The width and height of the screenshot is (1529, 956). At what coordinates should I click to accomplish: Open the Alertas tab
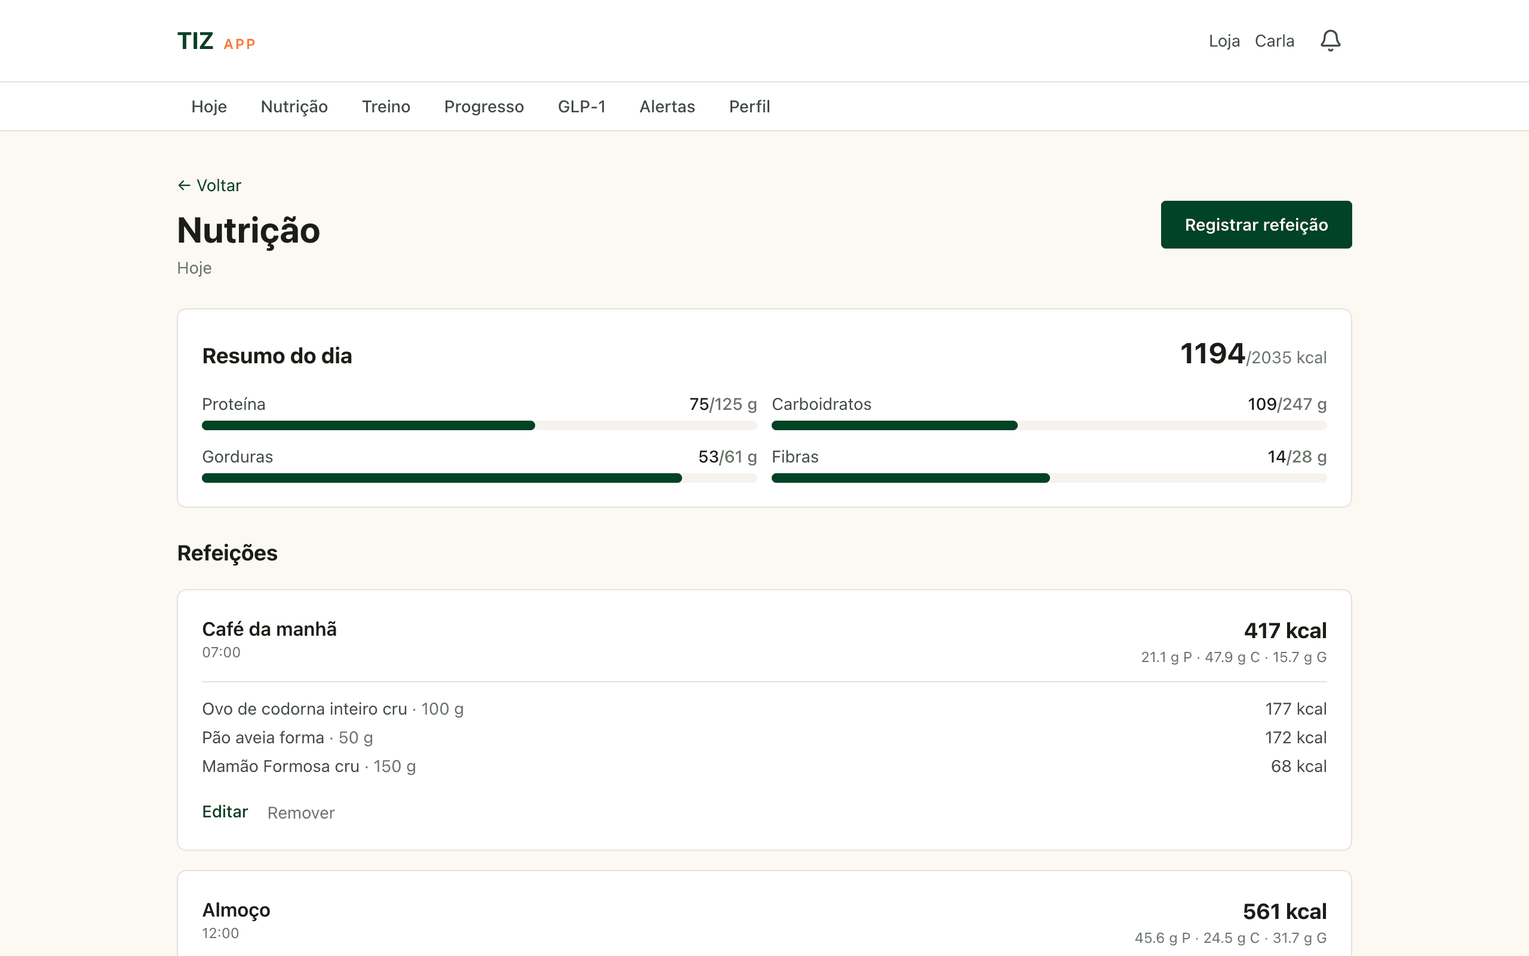[x=667, y=106]
